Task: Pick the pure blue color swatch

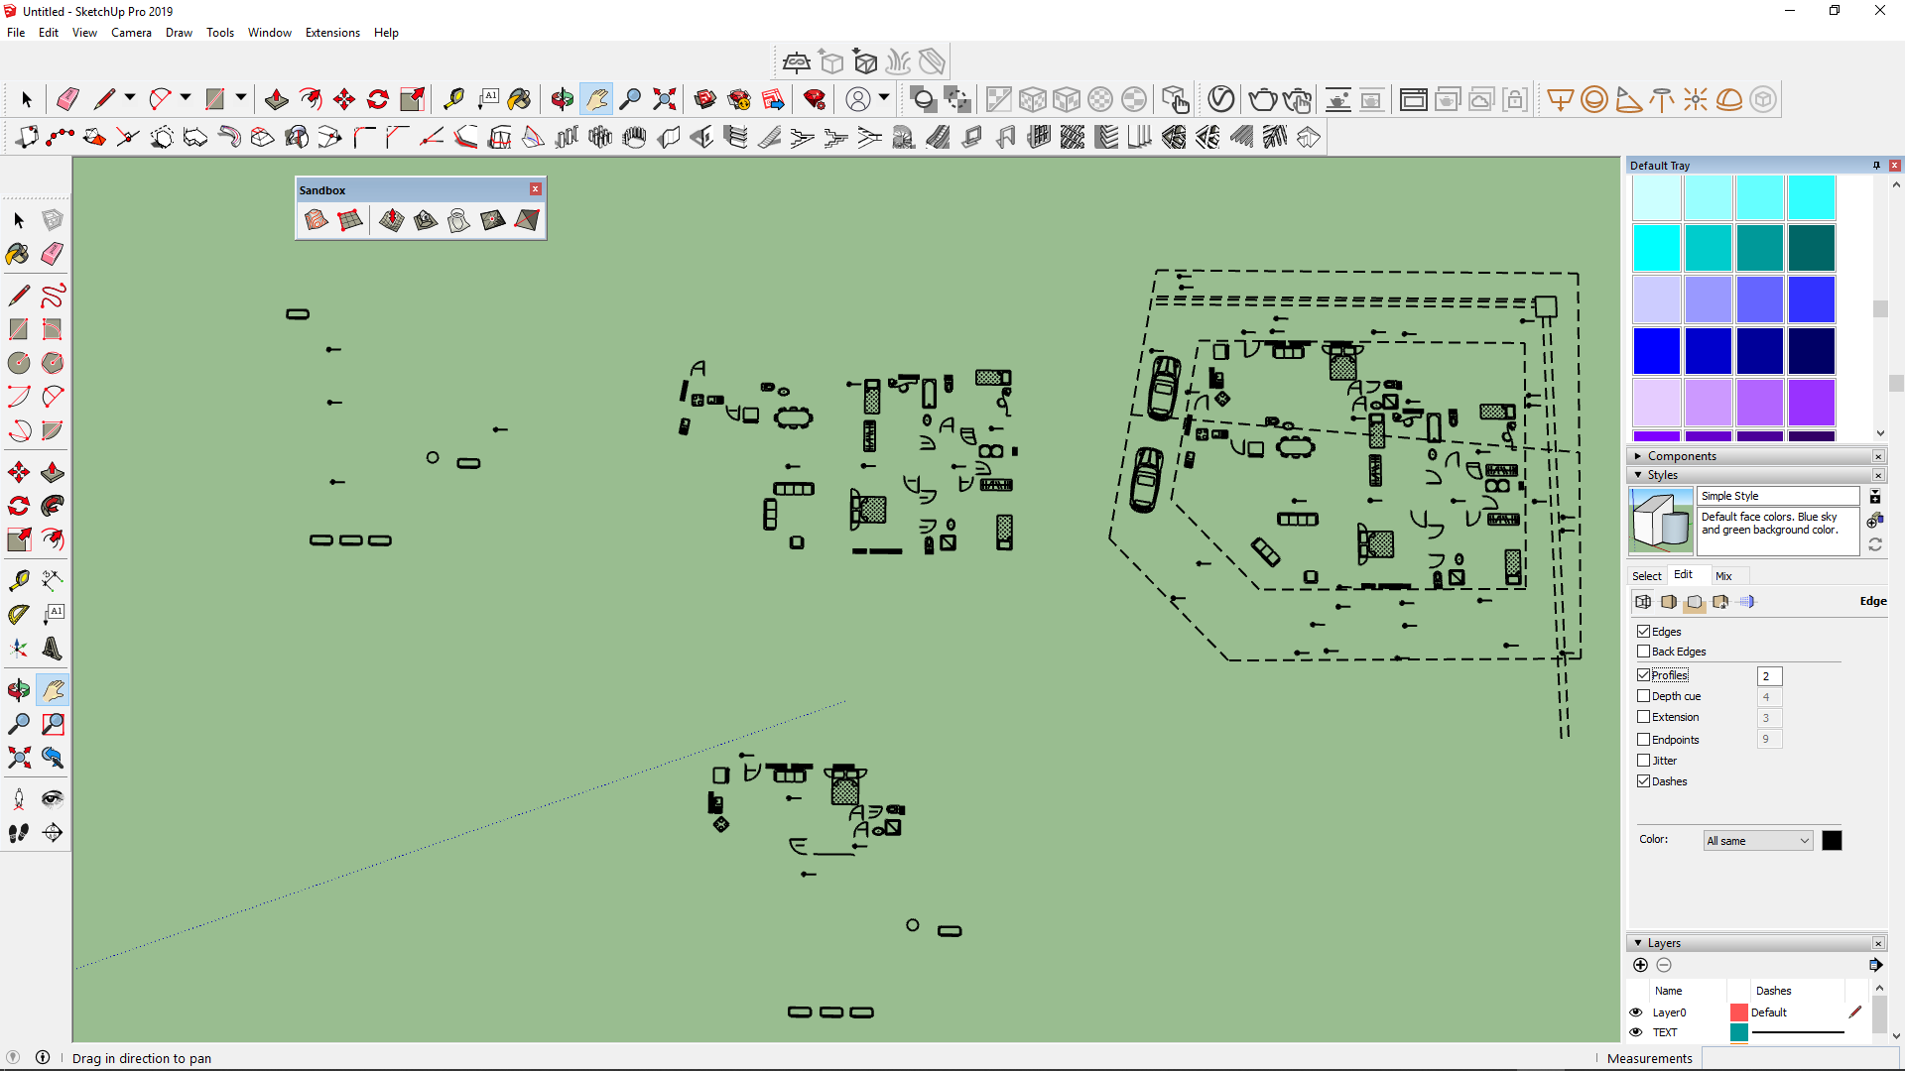Action: tap(1656, 351)
